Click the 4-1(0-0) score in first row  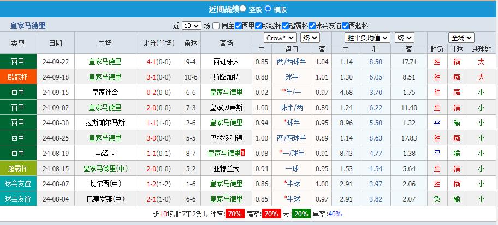pyautogui.click(x=158, y=62)
